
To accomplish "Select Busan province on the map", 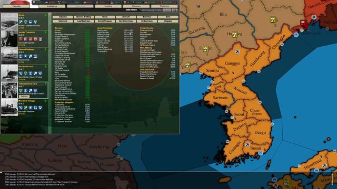I will tap(255, 148).
